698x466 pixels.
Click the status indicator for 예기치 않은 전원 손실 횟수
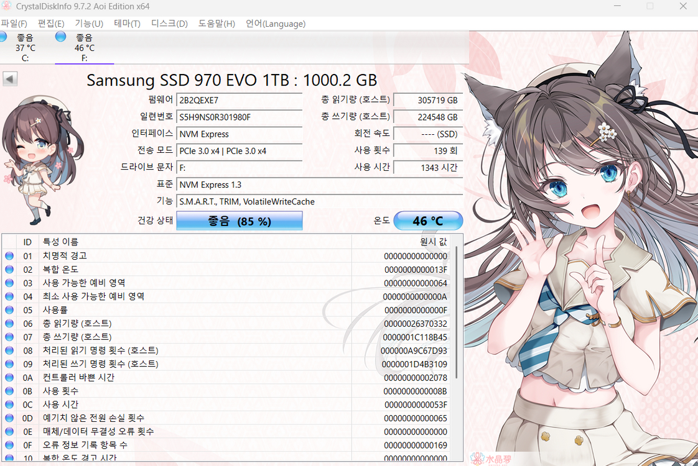pos(8,418)
